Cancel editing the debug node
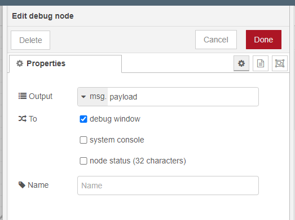Viewport: 295px width, 220px height. coord(216,40)
